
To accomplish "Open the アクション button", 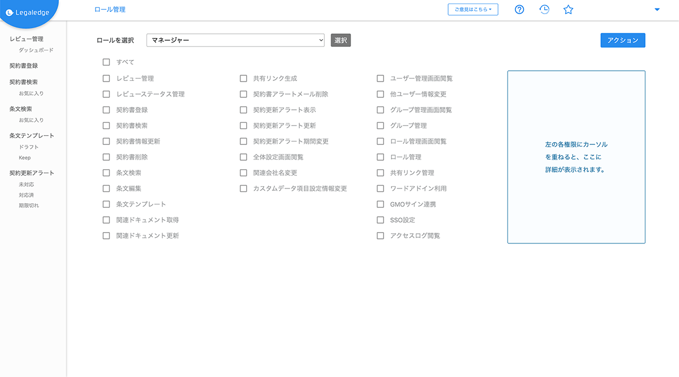I will click(x=622, y=40).
